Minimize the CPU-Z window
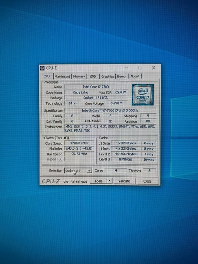The height and width of the screenshot is (264, 198). [x=126, y=68]
